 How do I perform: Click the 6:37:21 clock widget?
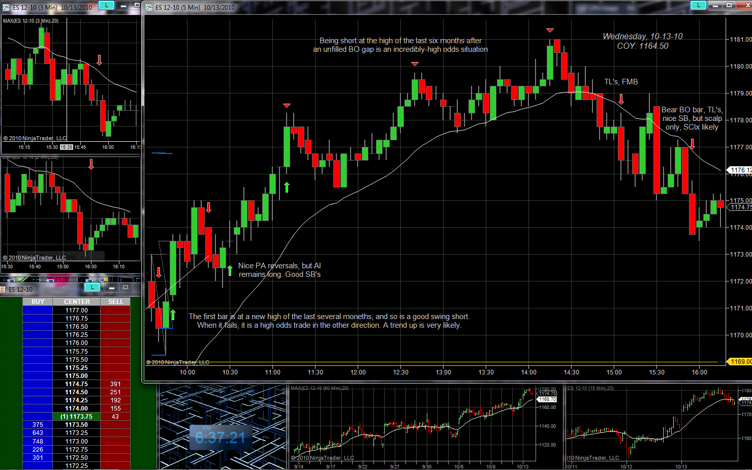point(220,437)
